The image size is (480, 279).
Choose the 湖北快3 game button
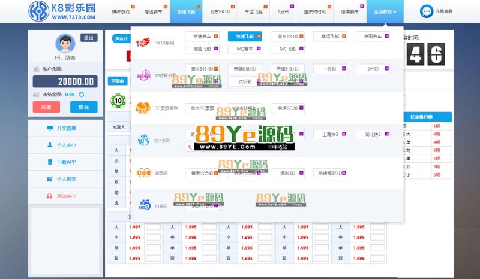click(373, 134)
